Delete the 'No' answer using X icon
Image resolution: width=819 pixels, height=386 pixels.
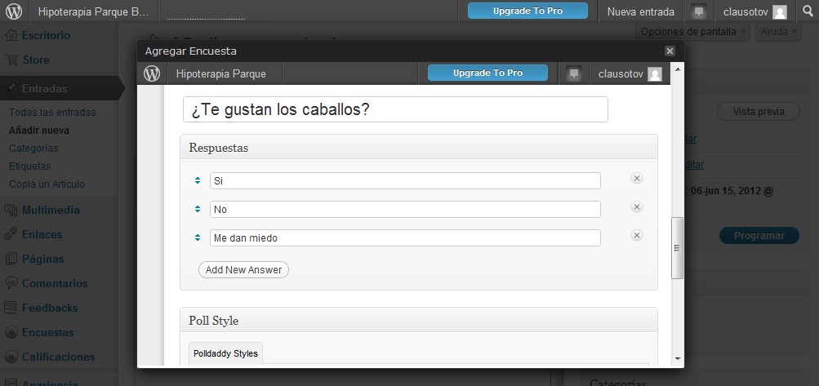coord(637,207)
